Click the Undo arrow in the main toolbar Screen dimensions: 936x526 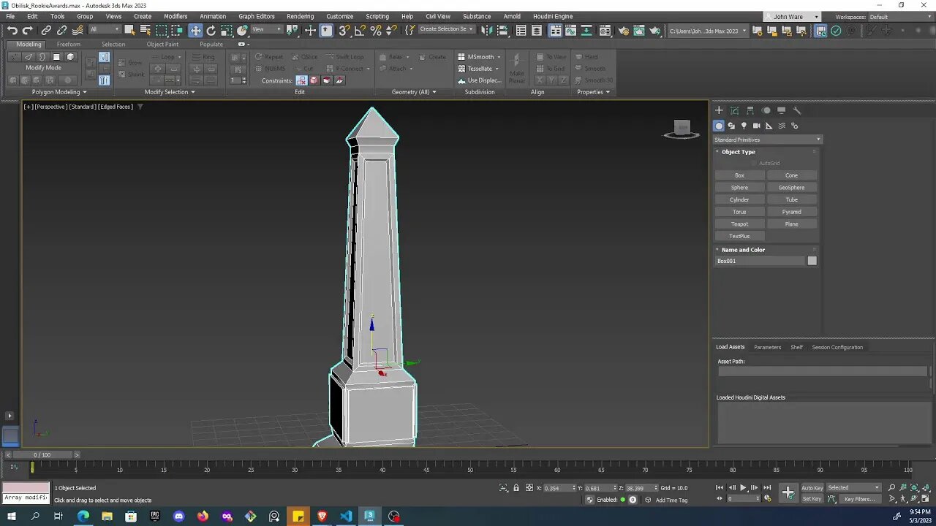(x=12, y=31)
